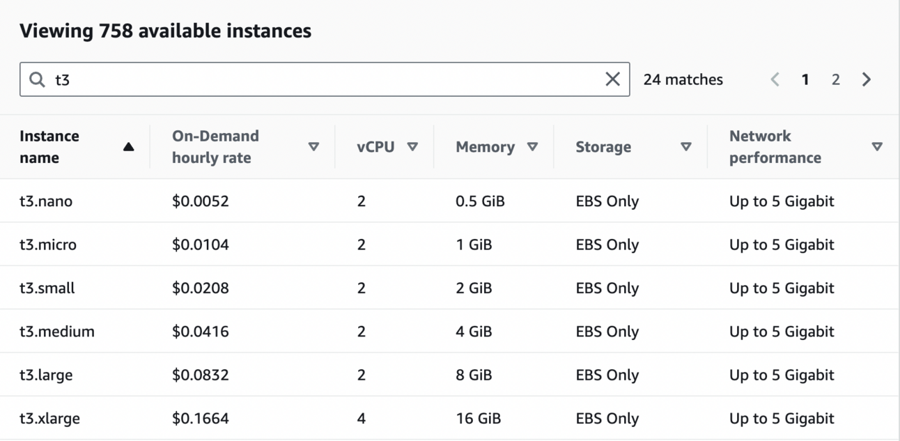The width and height of the screenshot is (900, 441).
Task: Click the 2 GiB memory value
Action: tap(474, 288)
